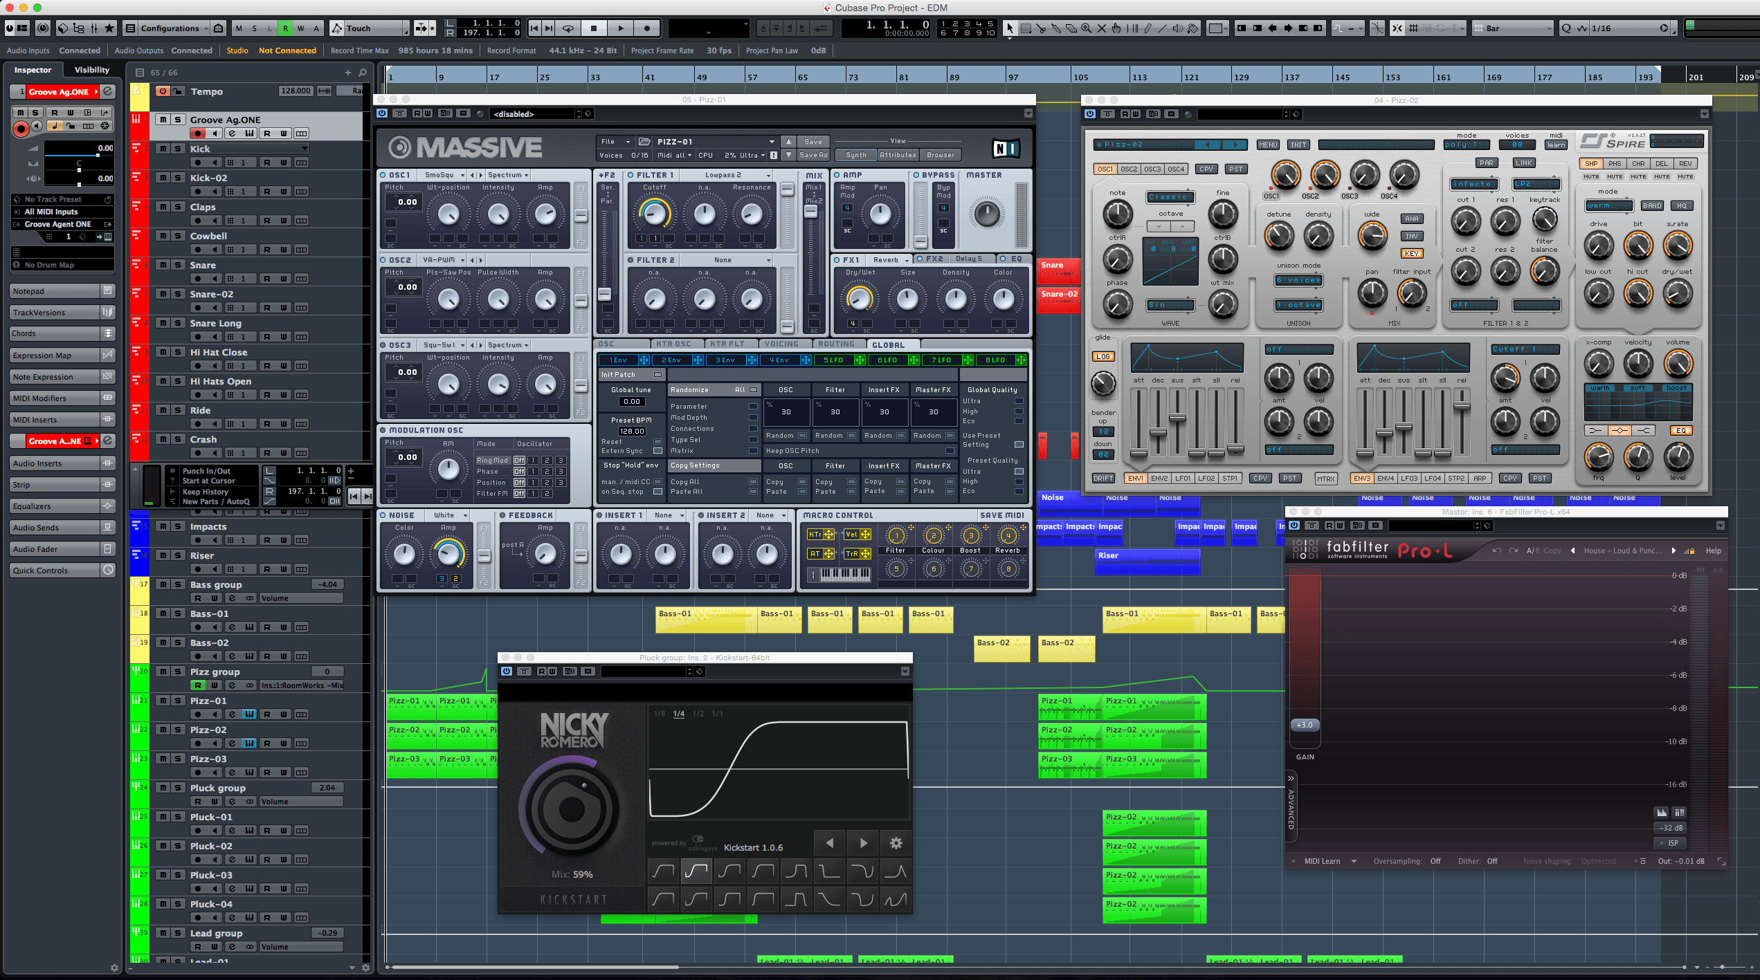Click the transport Record button
The image size is (1760, 980).
(647, 28)
